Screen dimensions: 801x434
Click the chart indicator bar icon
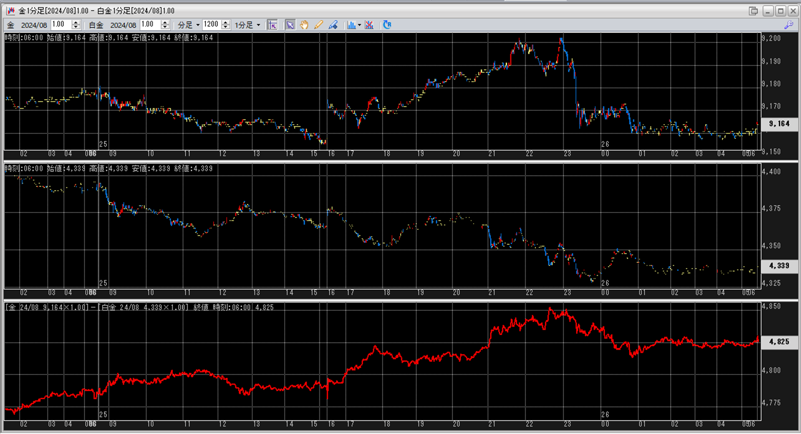tap(351, 25)
